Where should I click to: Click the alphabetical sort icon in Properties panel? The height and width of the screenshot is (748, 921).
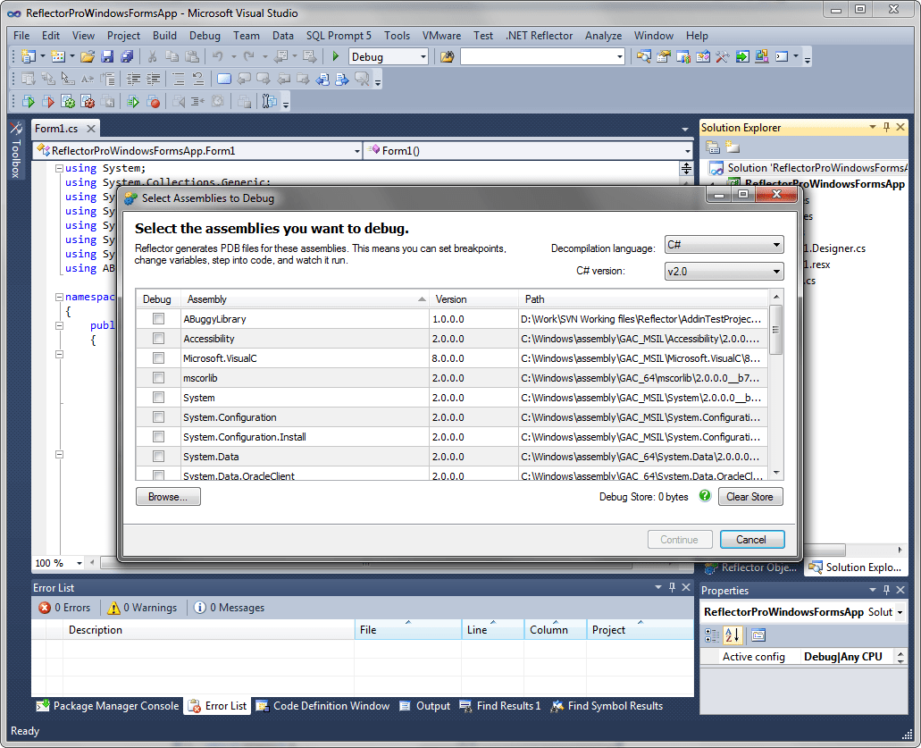tap(733, 635)
